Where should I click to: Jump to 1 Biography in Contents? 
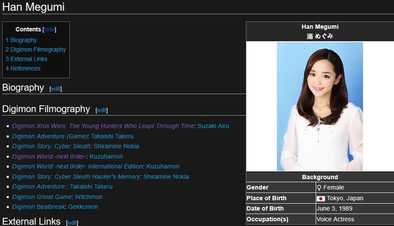pos(21,40)
